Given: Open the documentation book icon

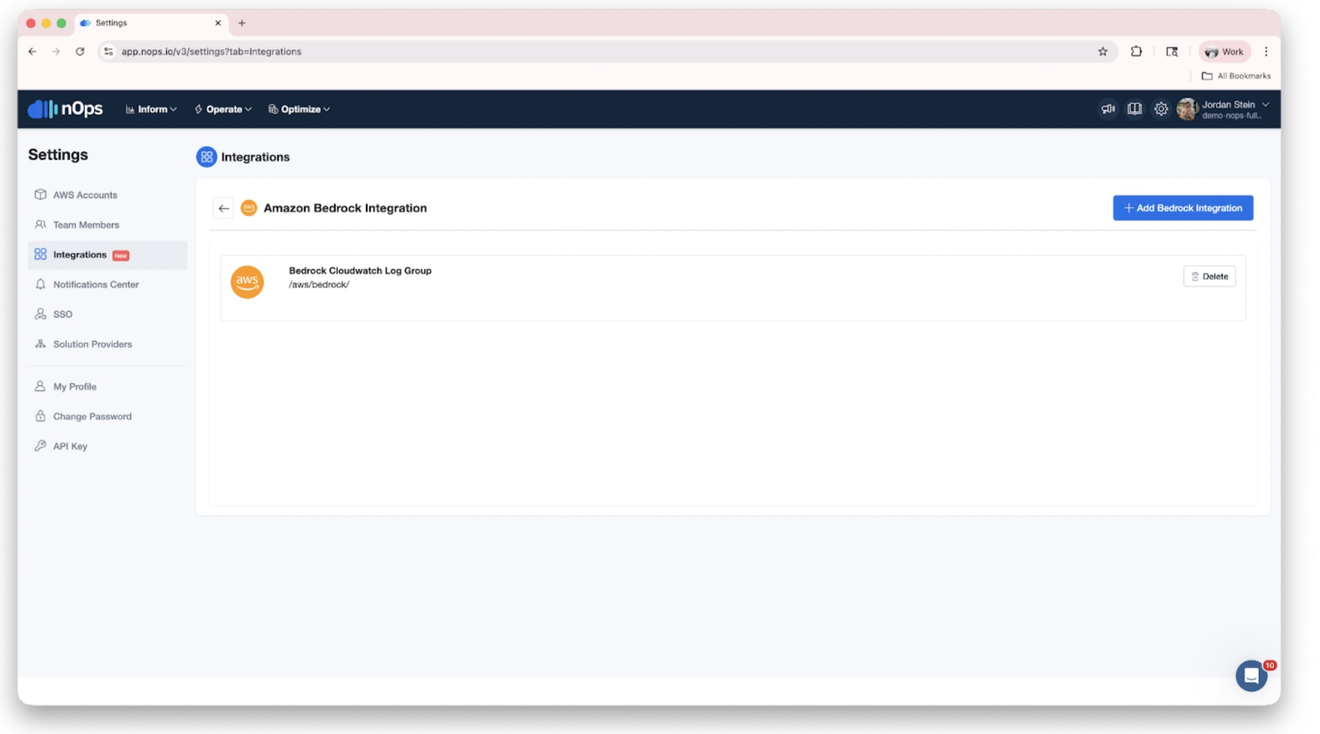Looking at the screenshot, I should point(1134,109).
